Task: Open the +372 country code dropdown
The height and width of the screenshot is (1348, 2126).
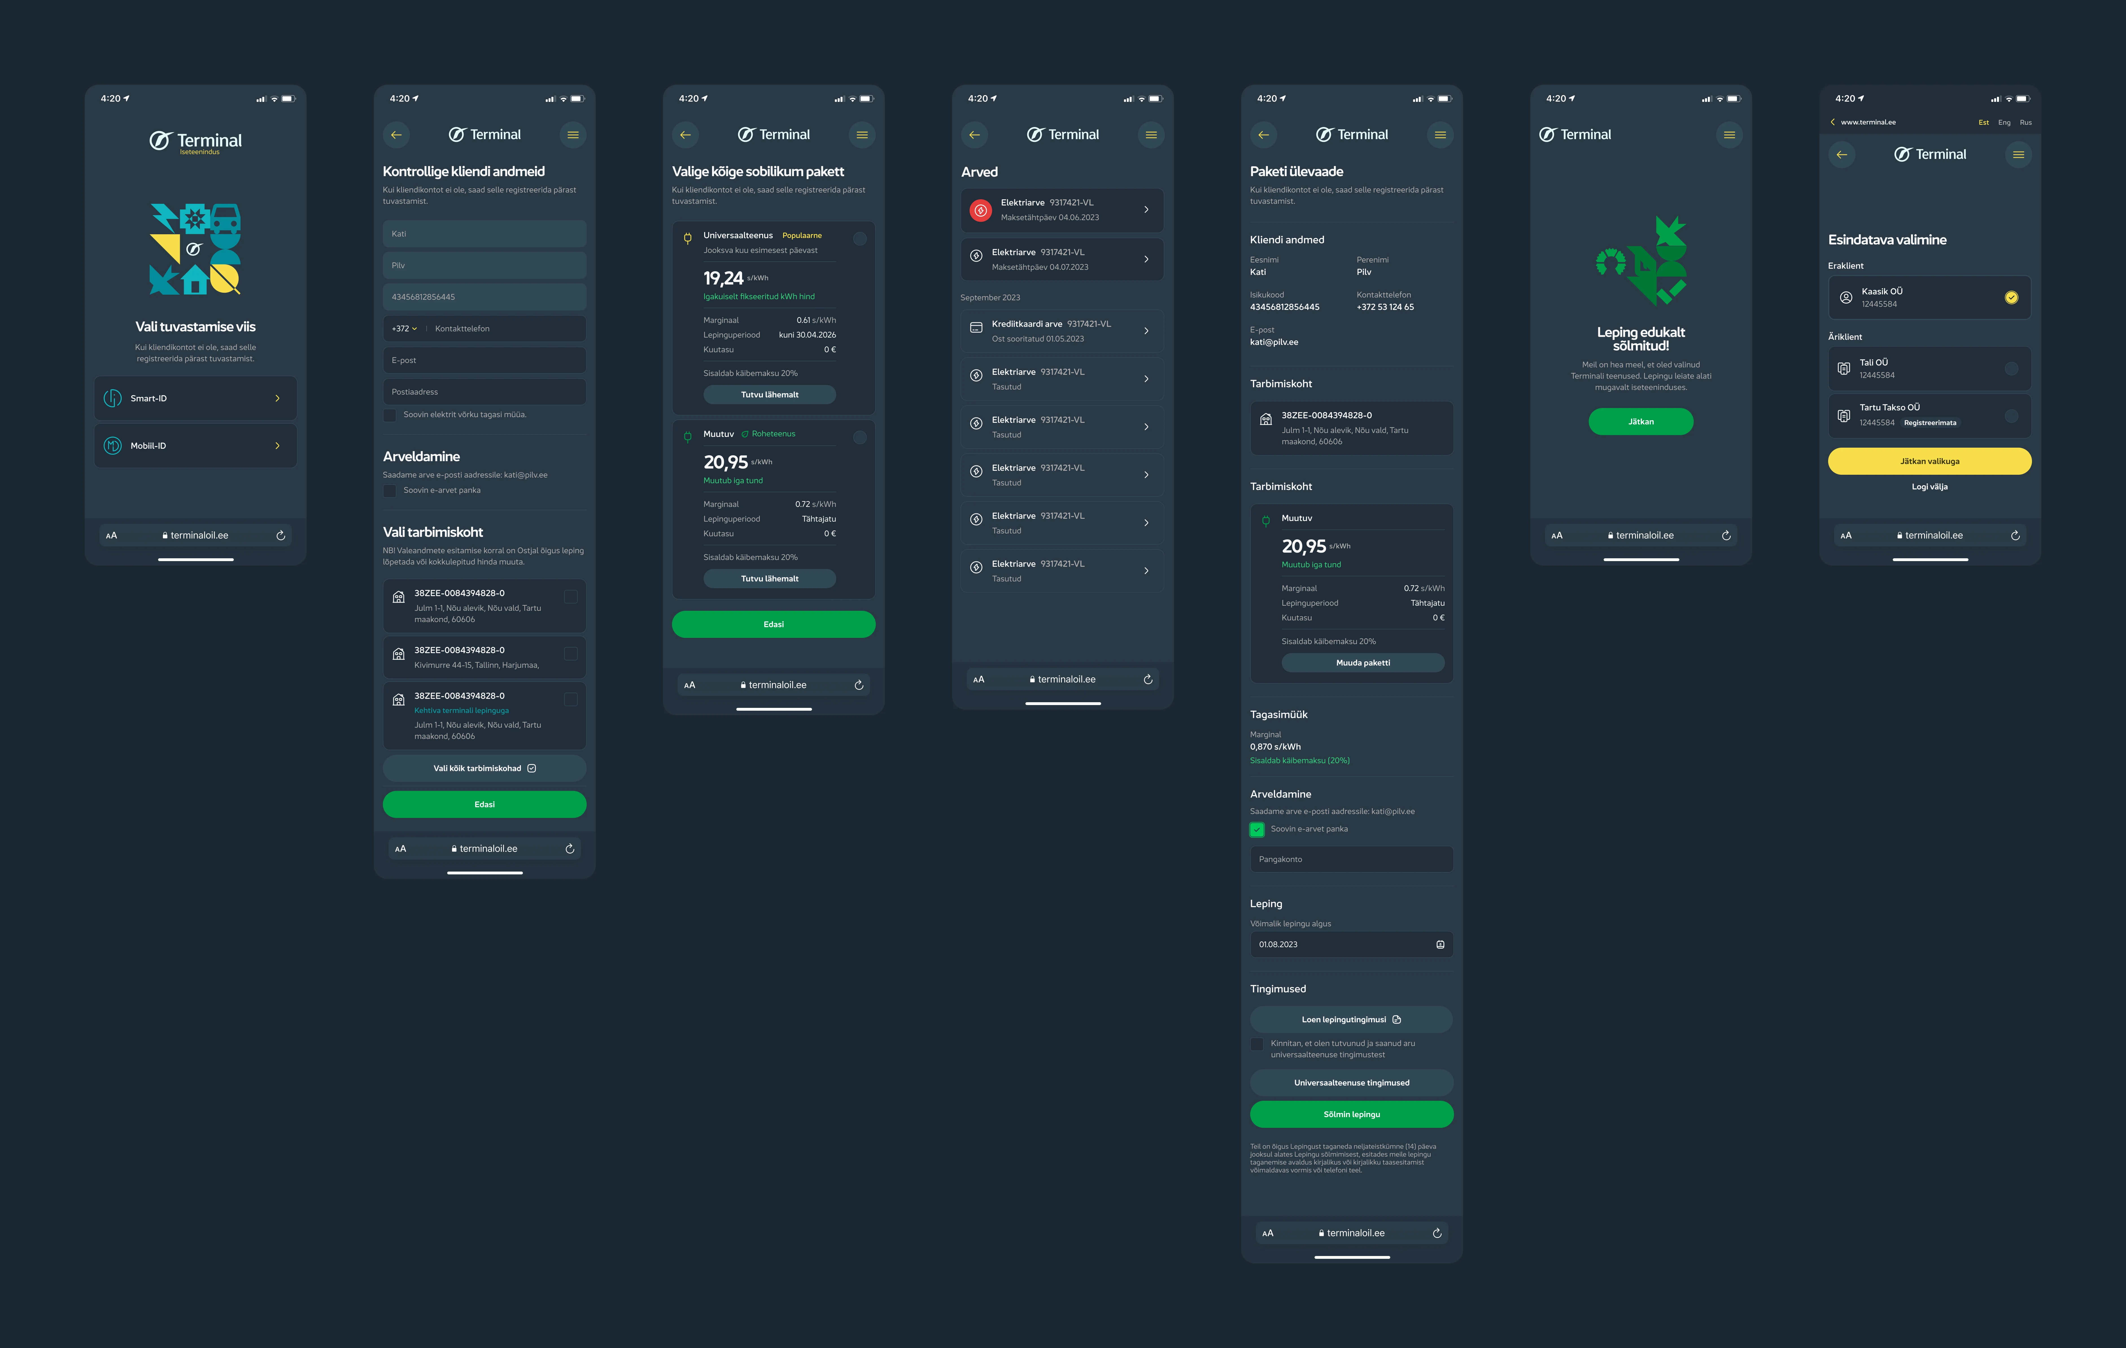Action: (404, 329)
